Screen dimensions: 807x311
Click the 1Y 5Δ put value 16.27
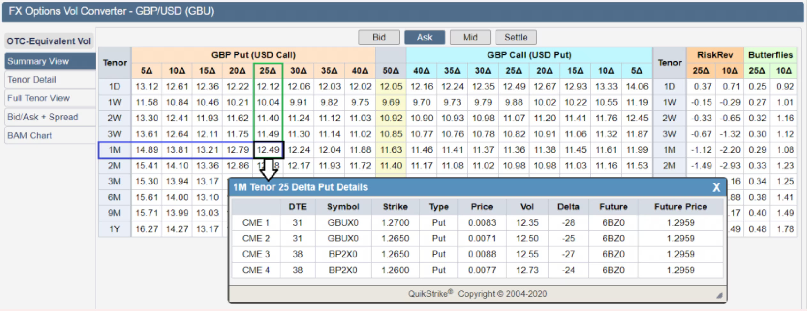(x=147, y=229)
